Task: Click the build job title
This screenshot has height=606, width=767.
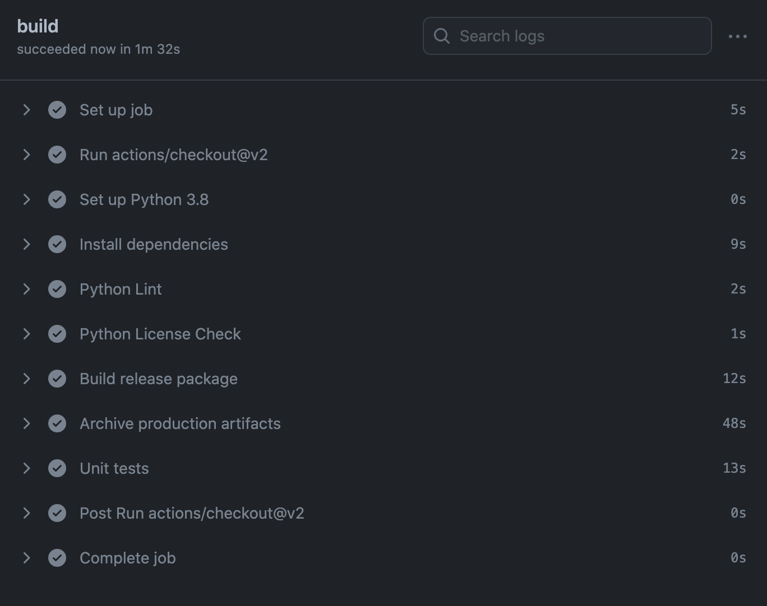Action: (37, 25)
